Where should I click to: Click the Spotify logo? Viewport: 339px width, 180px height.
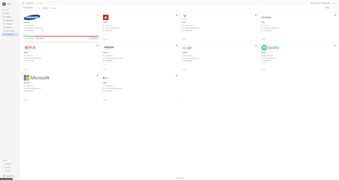click(271, 47)
